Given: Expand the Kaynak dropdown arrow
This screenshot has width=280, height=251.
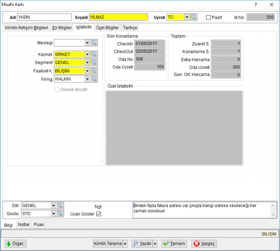Looking at the screenshot, I should tap(87, 54).
